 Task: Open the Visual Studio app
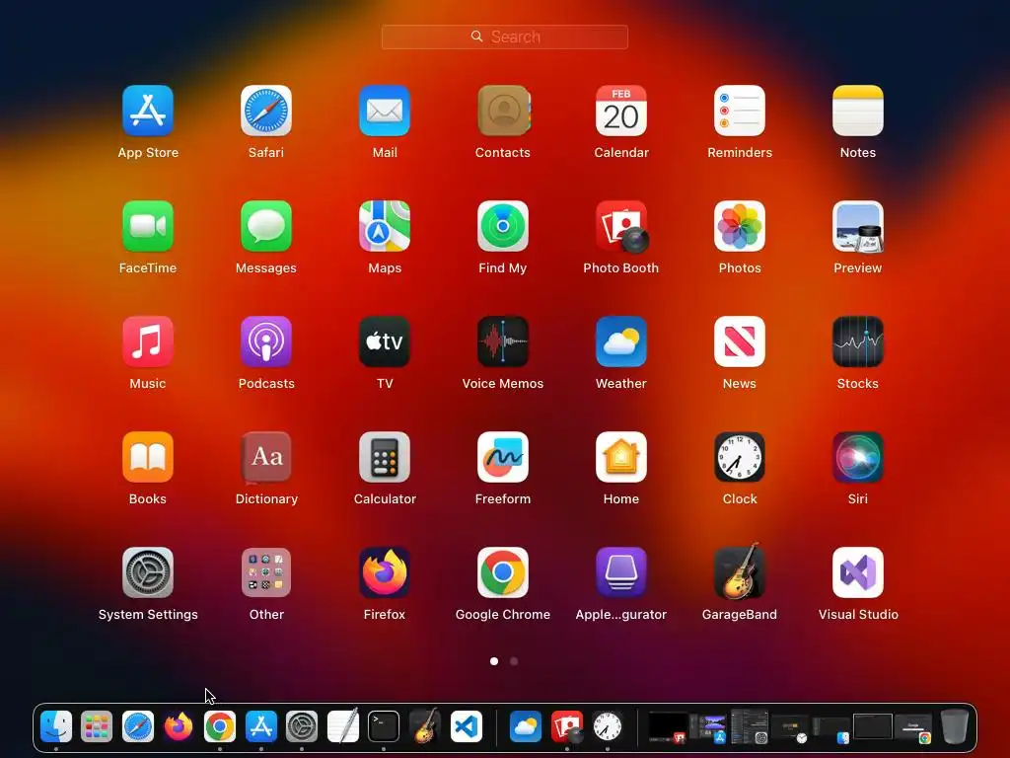pos(858,572)
